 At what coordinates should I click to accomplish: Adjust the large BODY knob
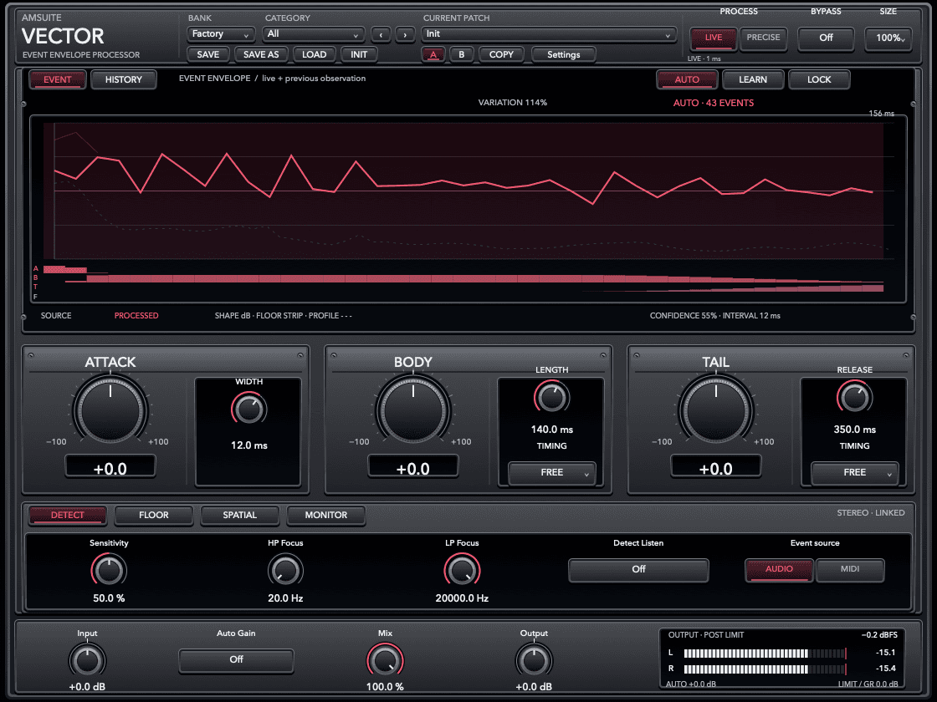[413, 410]
